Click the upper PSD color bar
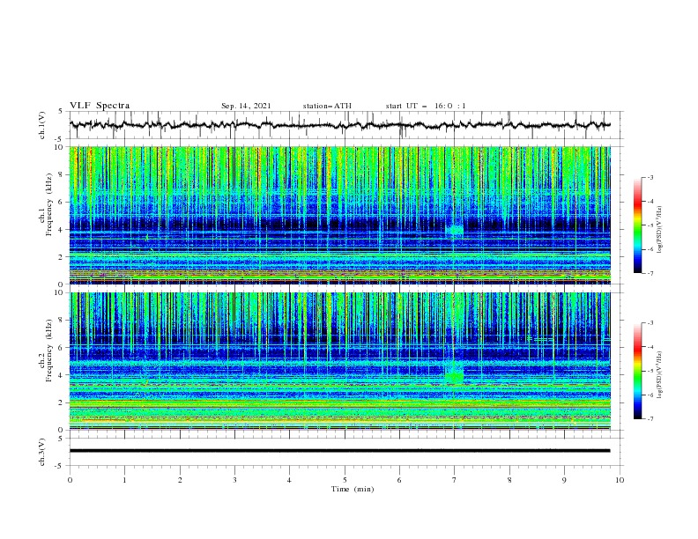The height and width of the screenshot is (539, 698). [x=638, y=225]
